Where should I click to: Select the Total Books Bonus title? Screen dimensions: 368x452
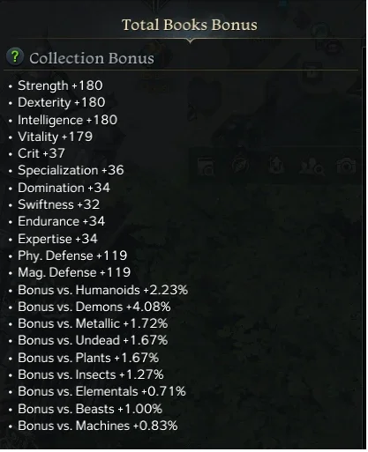pos(190,25)
